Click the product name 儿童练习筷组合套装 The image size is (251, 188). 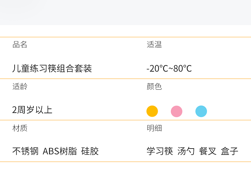pyautogui.click(x=52, y=68)
